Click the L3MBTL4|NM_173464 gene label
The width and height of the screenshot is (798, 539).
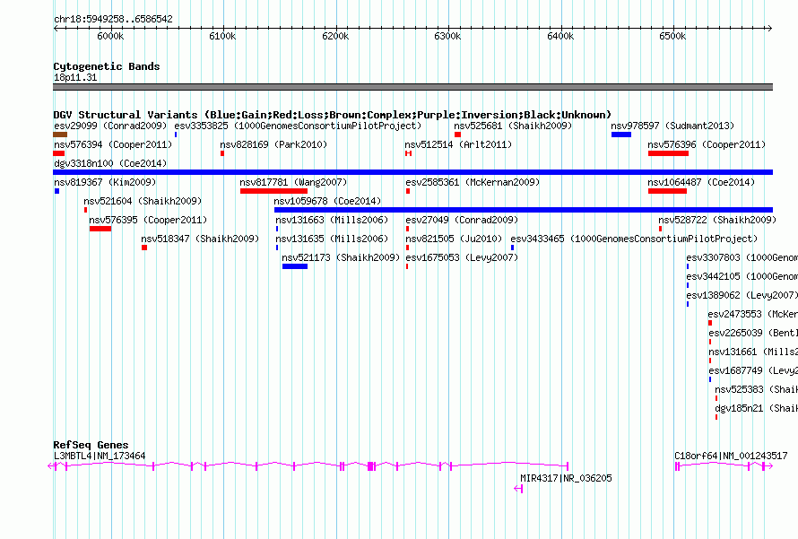coord(100,456)
